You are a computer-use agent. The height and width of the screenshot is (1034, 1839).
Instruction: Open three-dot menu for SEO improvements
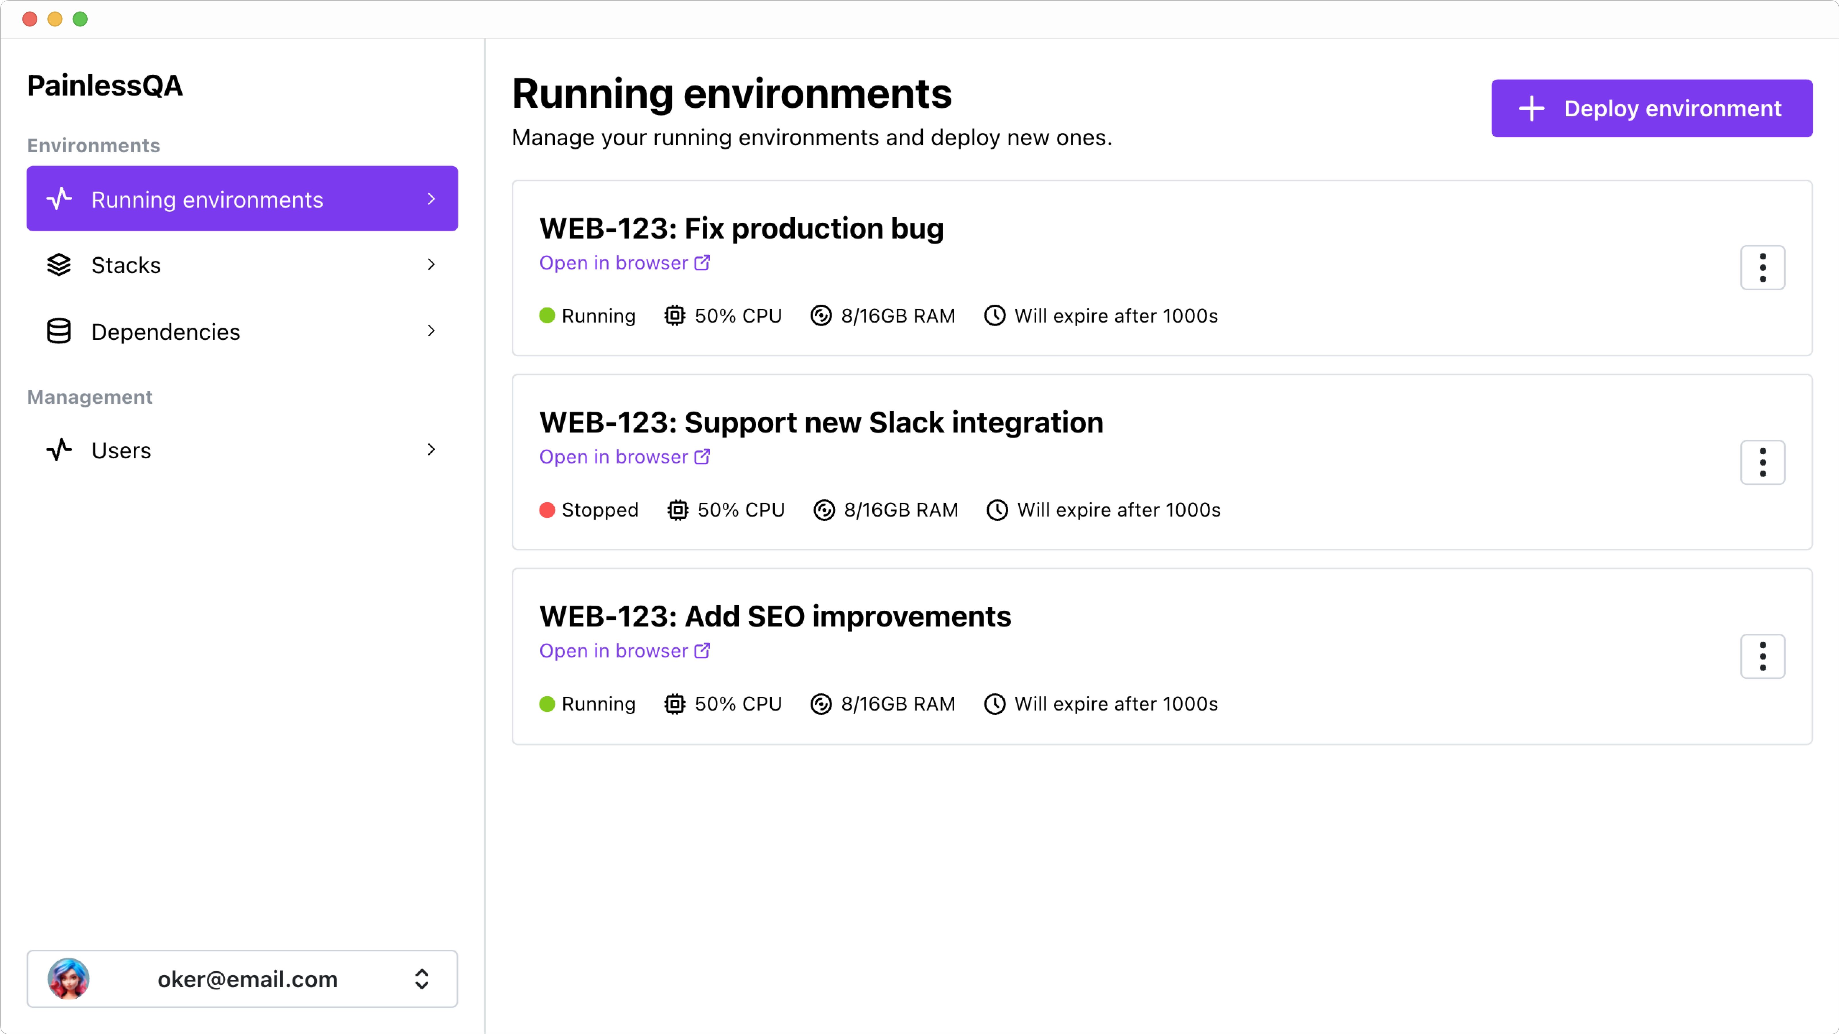tap(1763, 656)
